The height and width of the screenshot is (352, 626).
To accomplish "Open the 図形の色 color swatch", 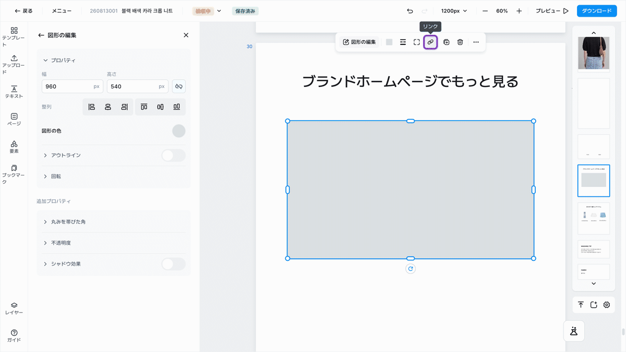I will 179,131.
